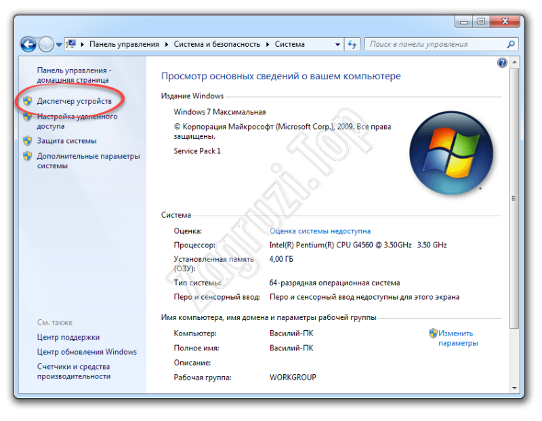Go back with the blue Back arrow button
Viewport: 542px width, 421px height.
coord(28,44)
